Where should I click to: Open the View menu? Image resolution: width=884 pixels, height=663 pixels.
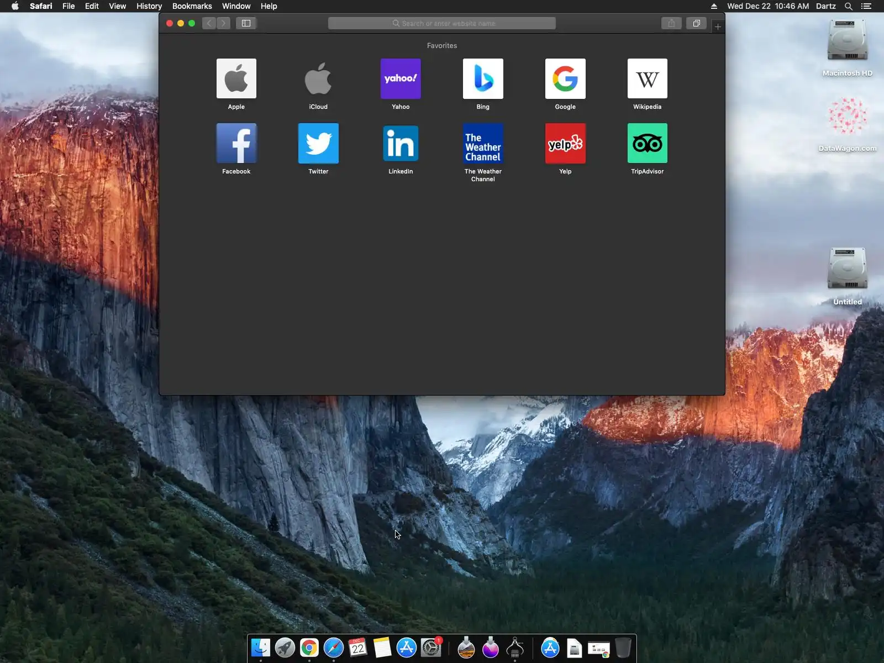(117, 6)
